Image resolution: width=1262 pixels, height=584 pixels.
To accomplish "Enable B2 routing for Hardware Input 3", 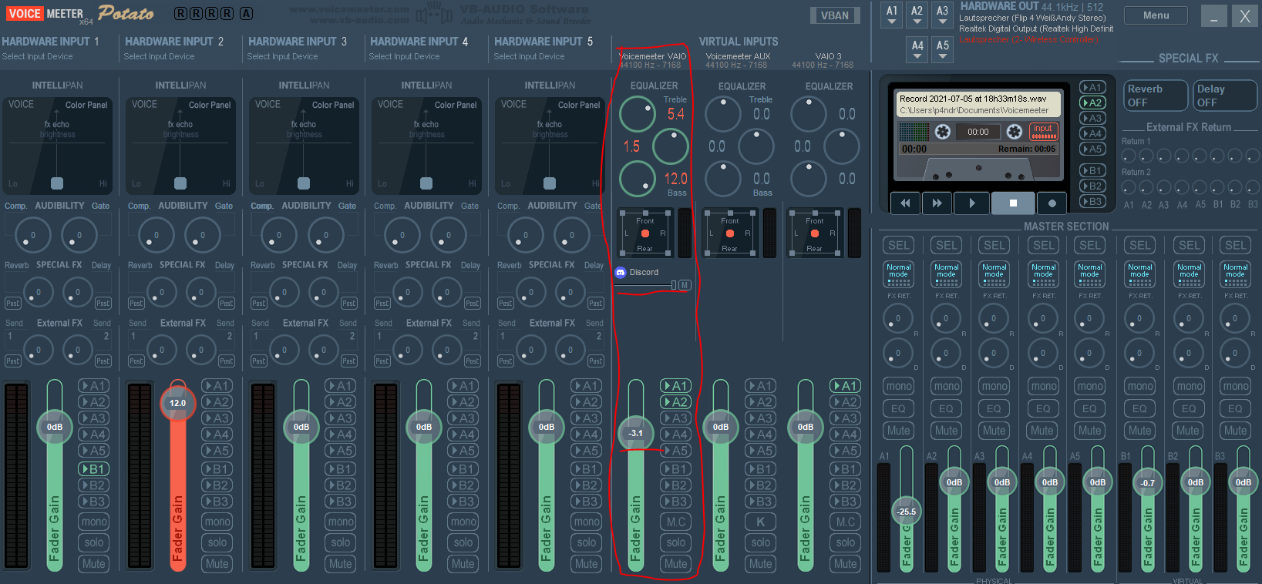I will tap(340, 485).
